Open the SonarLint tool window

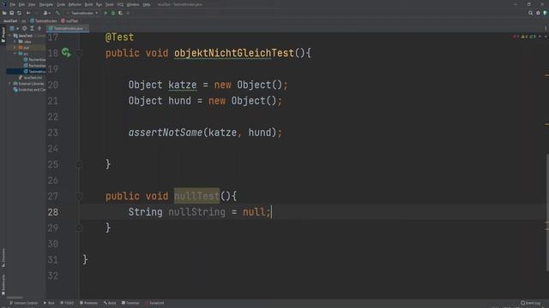pyautogui.click(x=154, y=303)
